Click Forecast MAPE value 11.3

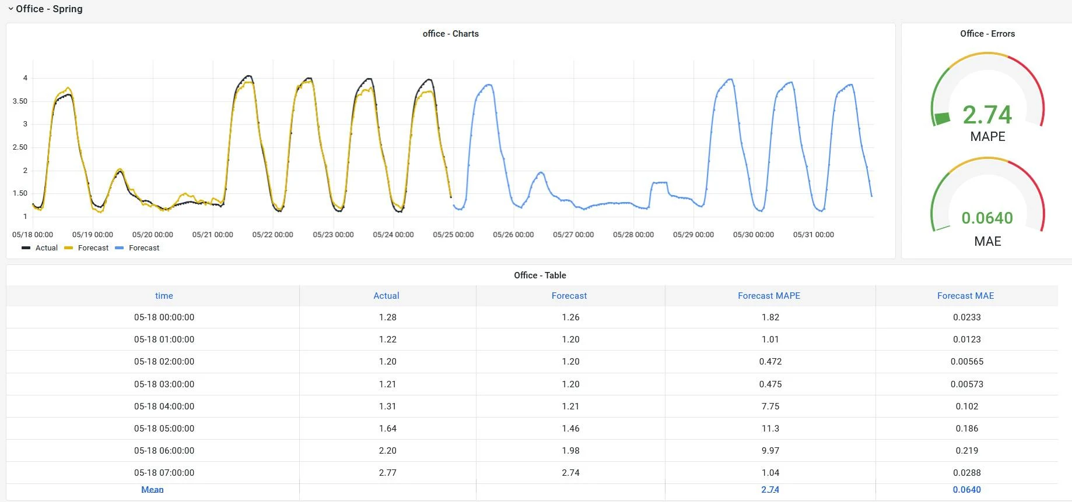click(770, 429)
